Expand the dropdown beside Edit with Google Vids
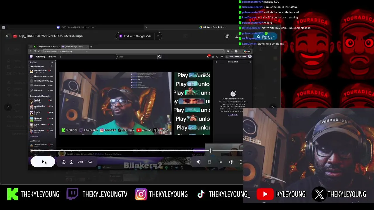 coord(158,36)
